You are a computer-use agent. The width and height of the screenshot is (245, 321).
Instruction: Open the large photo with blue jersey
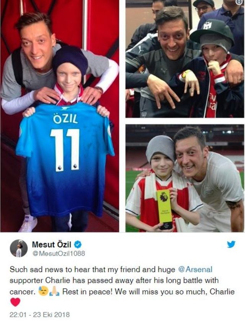tap(60, 116)
